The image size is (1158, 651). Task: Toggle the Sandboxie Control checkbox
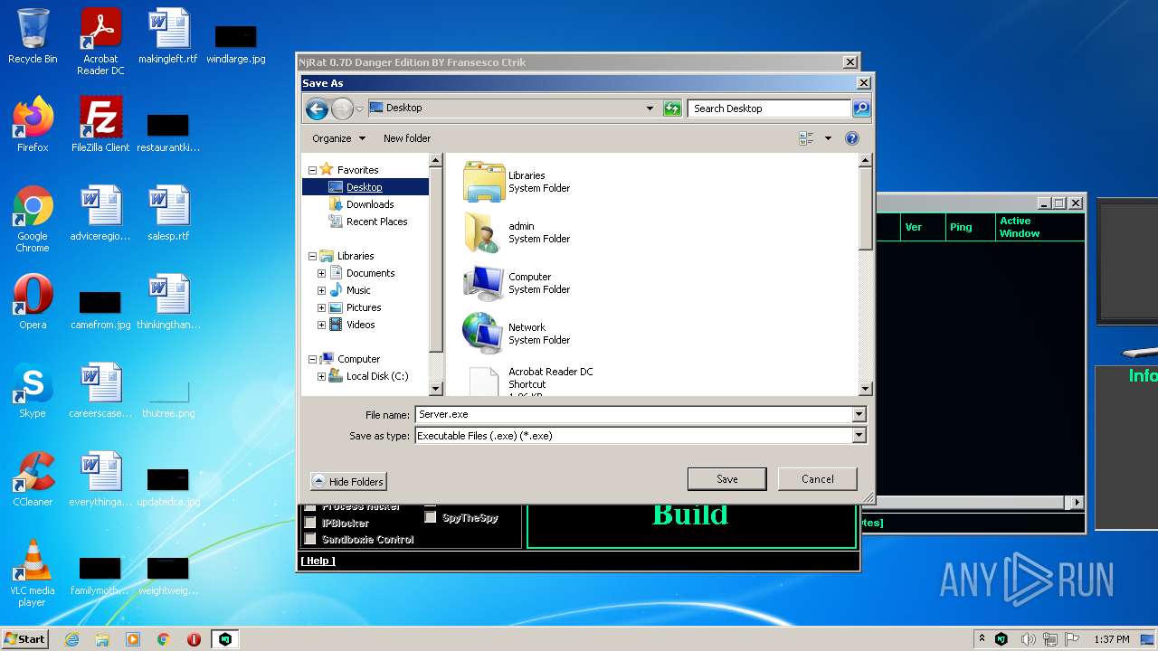[310, 539]
